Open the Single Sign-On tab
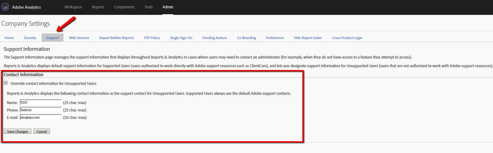493x153 pixels. (x=181, y=38)
